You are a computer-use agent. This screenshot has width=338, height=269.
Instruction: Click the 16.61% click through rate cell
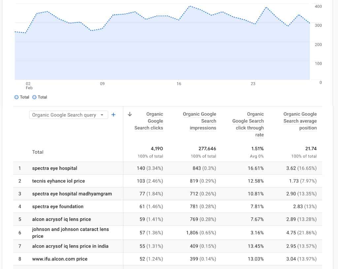click(x=256, y=168)
